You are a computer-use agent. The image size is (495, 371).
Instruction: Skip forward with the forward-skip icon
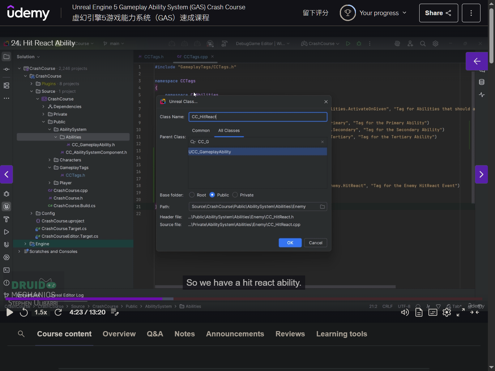point(58,312)
